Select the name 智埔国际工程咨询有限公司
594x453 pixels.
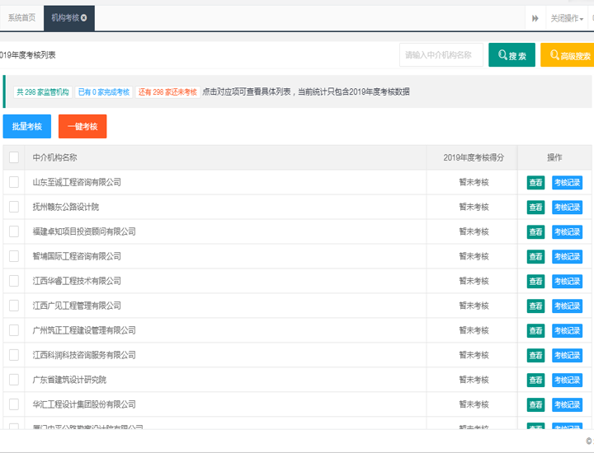(x=77, y=256)
